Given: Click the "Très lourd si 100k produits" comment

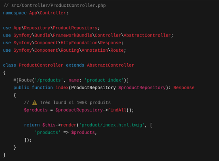Looking at the screenshot, I should pyautogui.click(x=75, y=103).
